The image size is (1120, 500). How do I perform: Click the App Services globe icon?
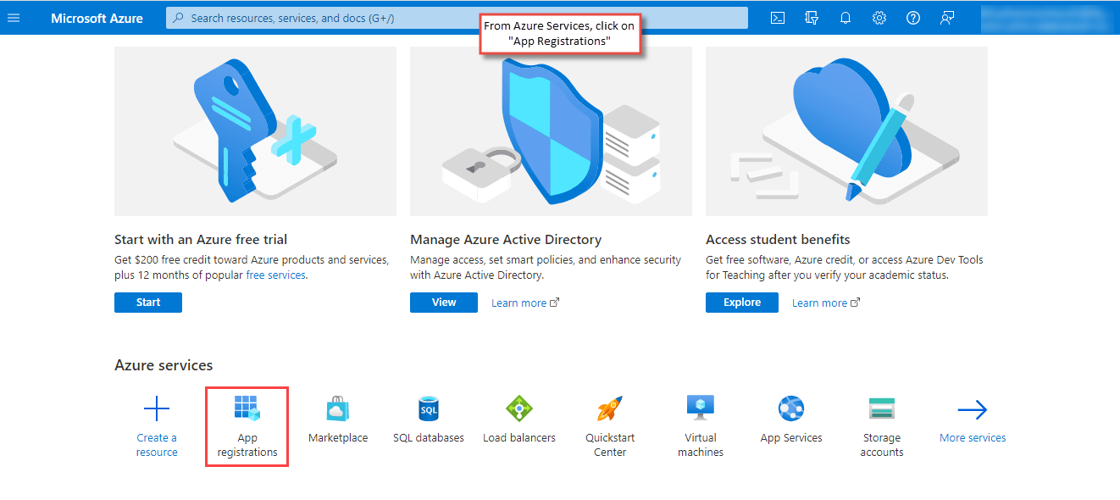click(x=791, y=409)
